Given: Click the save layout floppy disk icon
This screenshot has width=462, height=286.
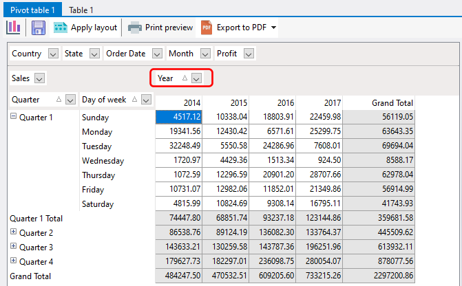Looking at the screenshot, I should (39, 27).
